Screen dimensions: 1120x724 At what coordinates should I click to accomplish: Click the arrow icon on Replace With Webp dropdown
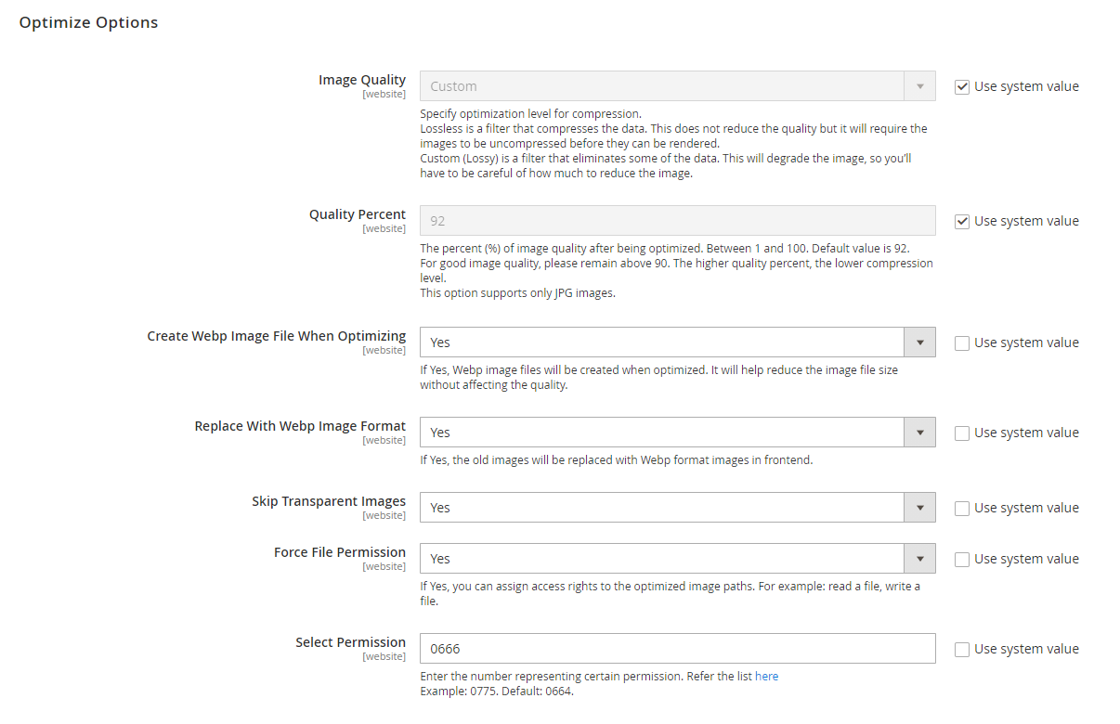(919, 433)
